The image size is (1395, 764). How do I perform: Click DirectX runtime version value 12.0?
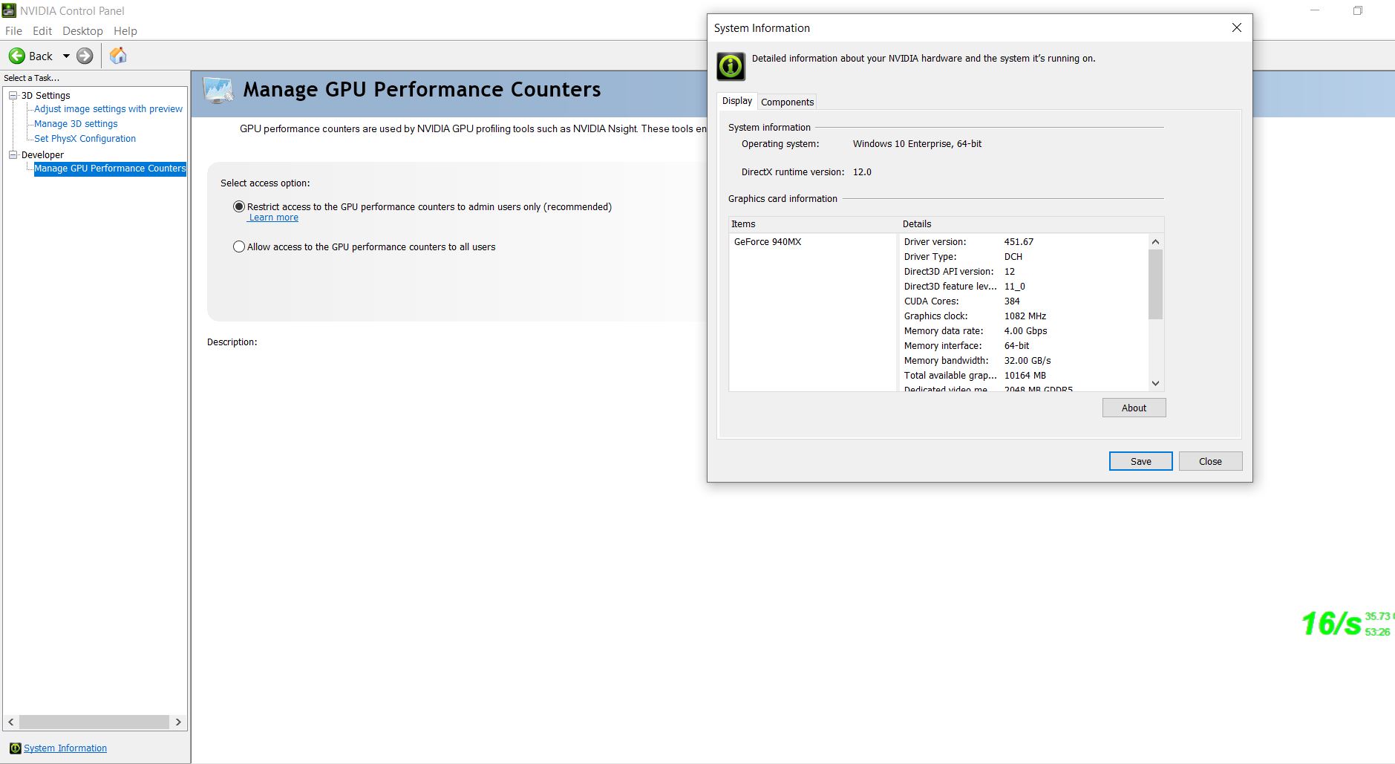pyautogui.click(x=862, y=172)
